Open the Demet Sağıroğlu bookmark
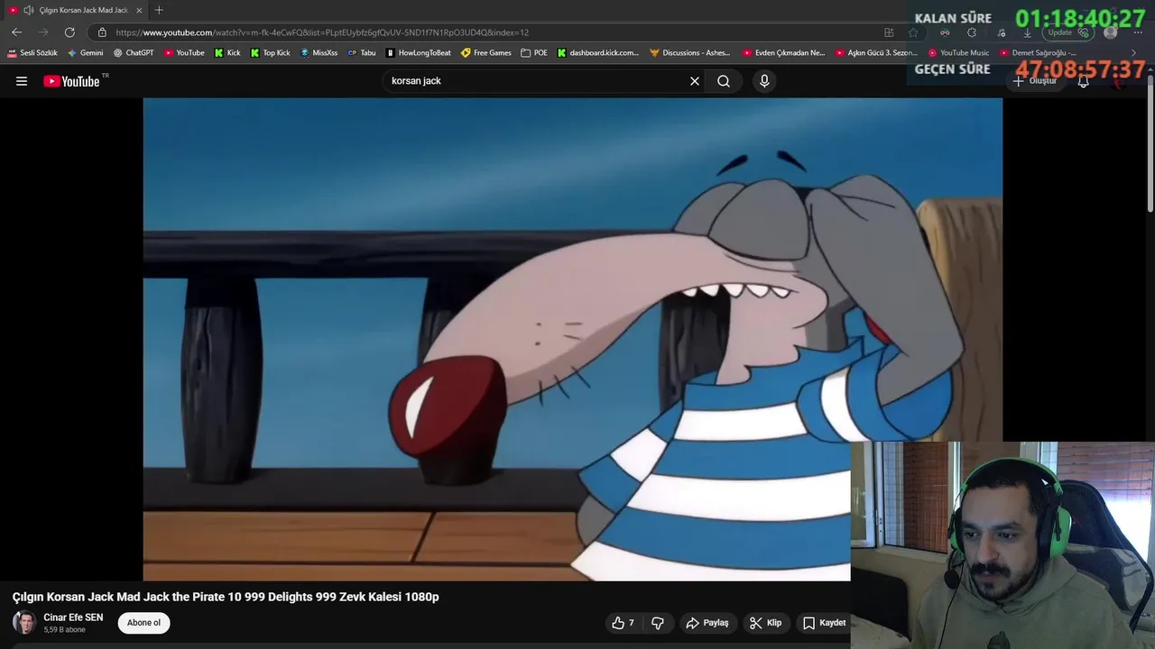 1038,53
